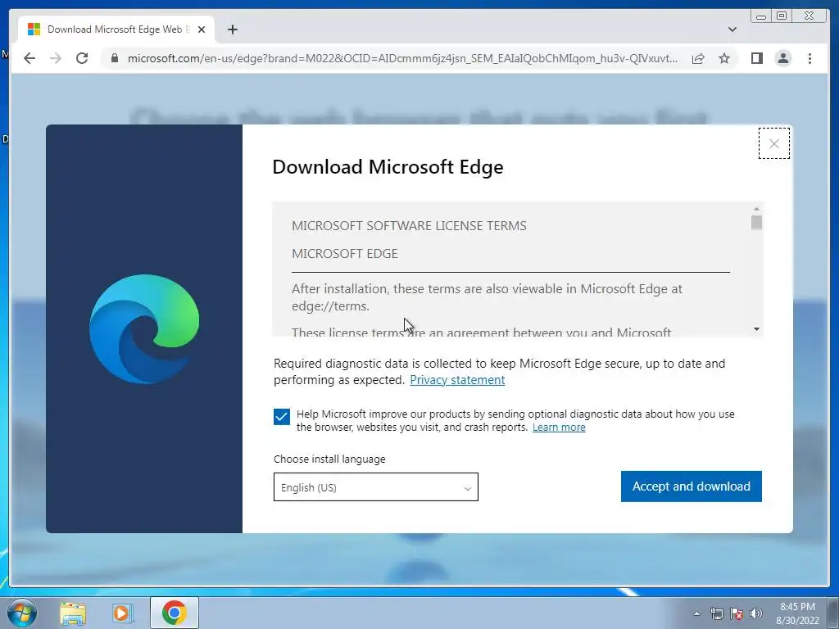839x629 pixels.
Task: Show hidden system tray icons
Action: (696, 613)
